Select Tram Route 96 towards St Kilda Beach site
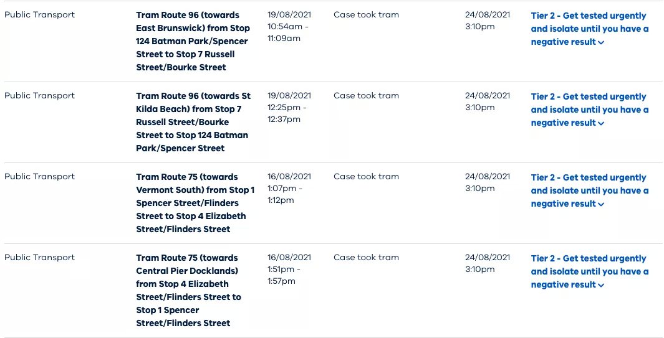 click(193, 122)
